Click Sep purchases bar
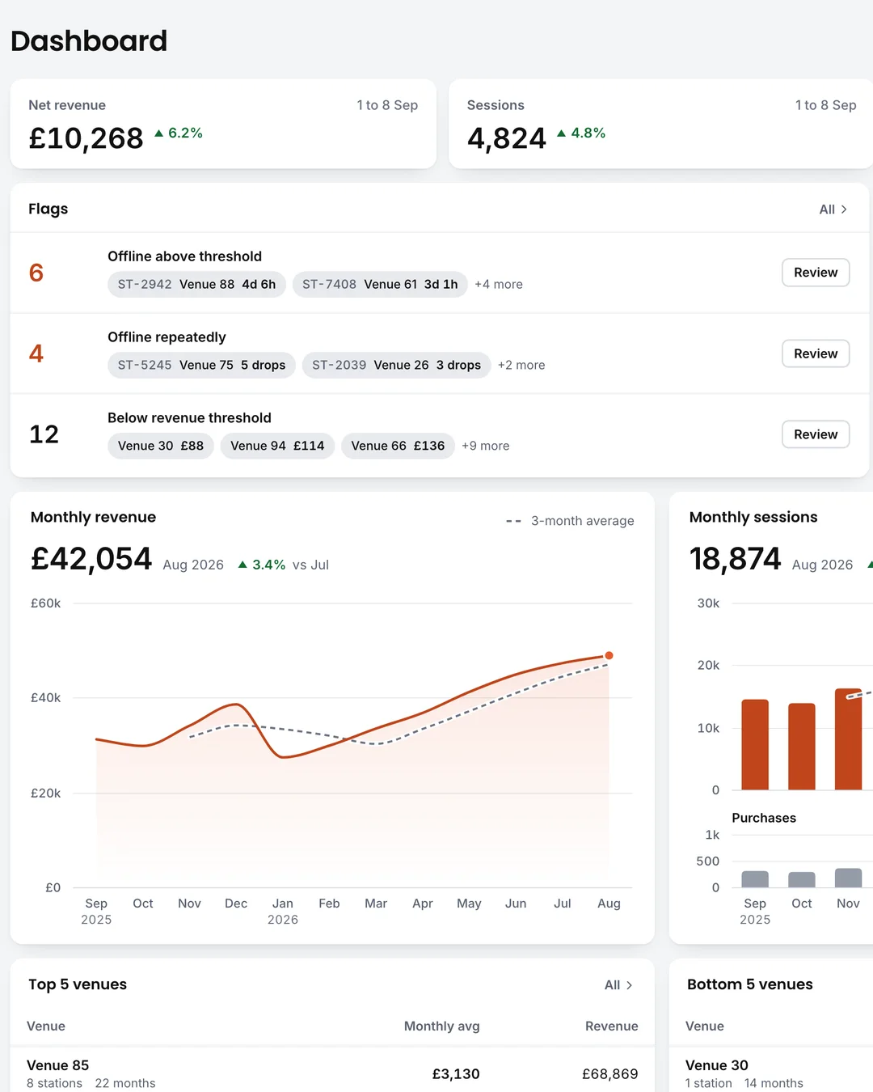873x1092 pixels. pyautogui.click(x=755, y=879)
